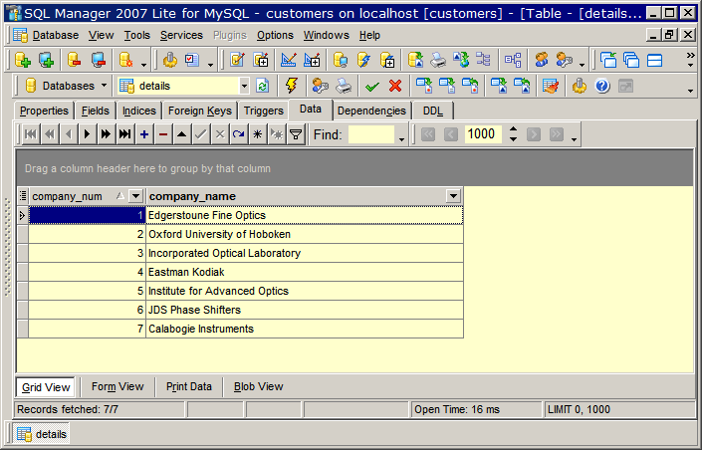
Task: Select the cell JDS Phase Shifters
Action: [x=305, y=310]
